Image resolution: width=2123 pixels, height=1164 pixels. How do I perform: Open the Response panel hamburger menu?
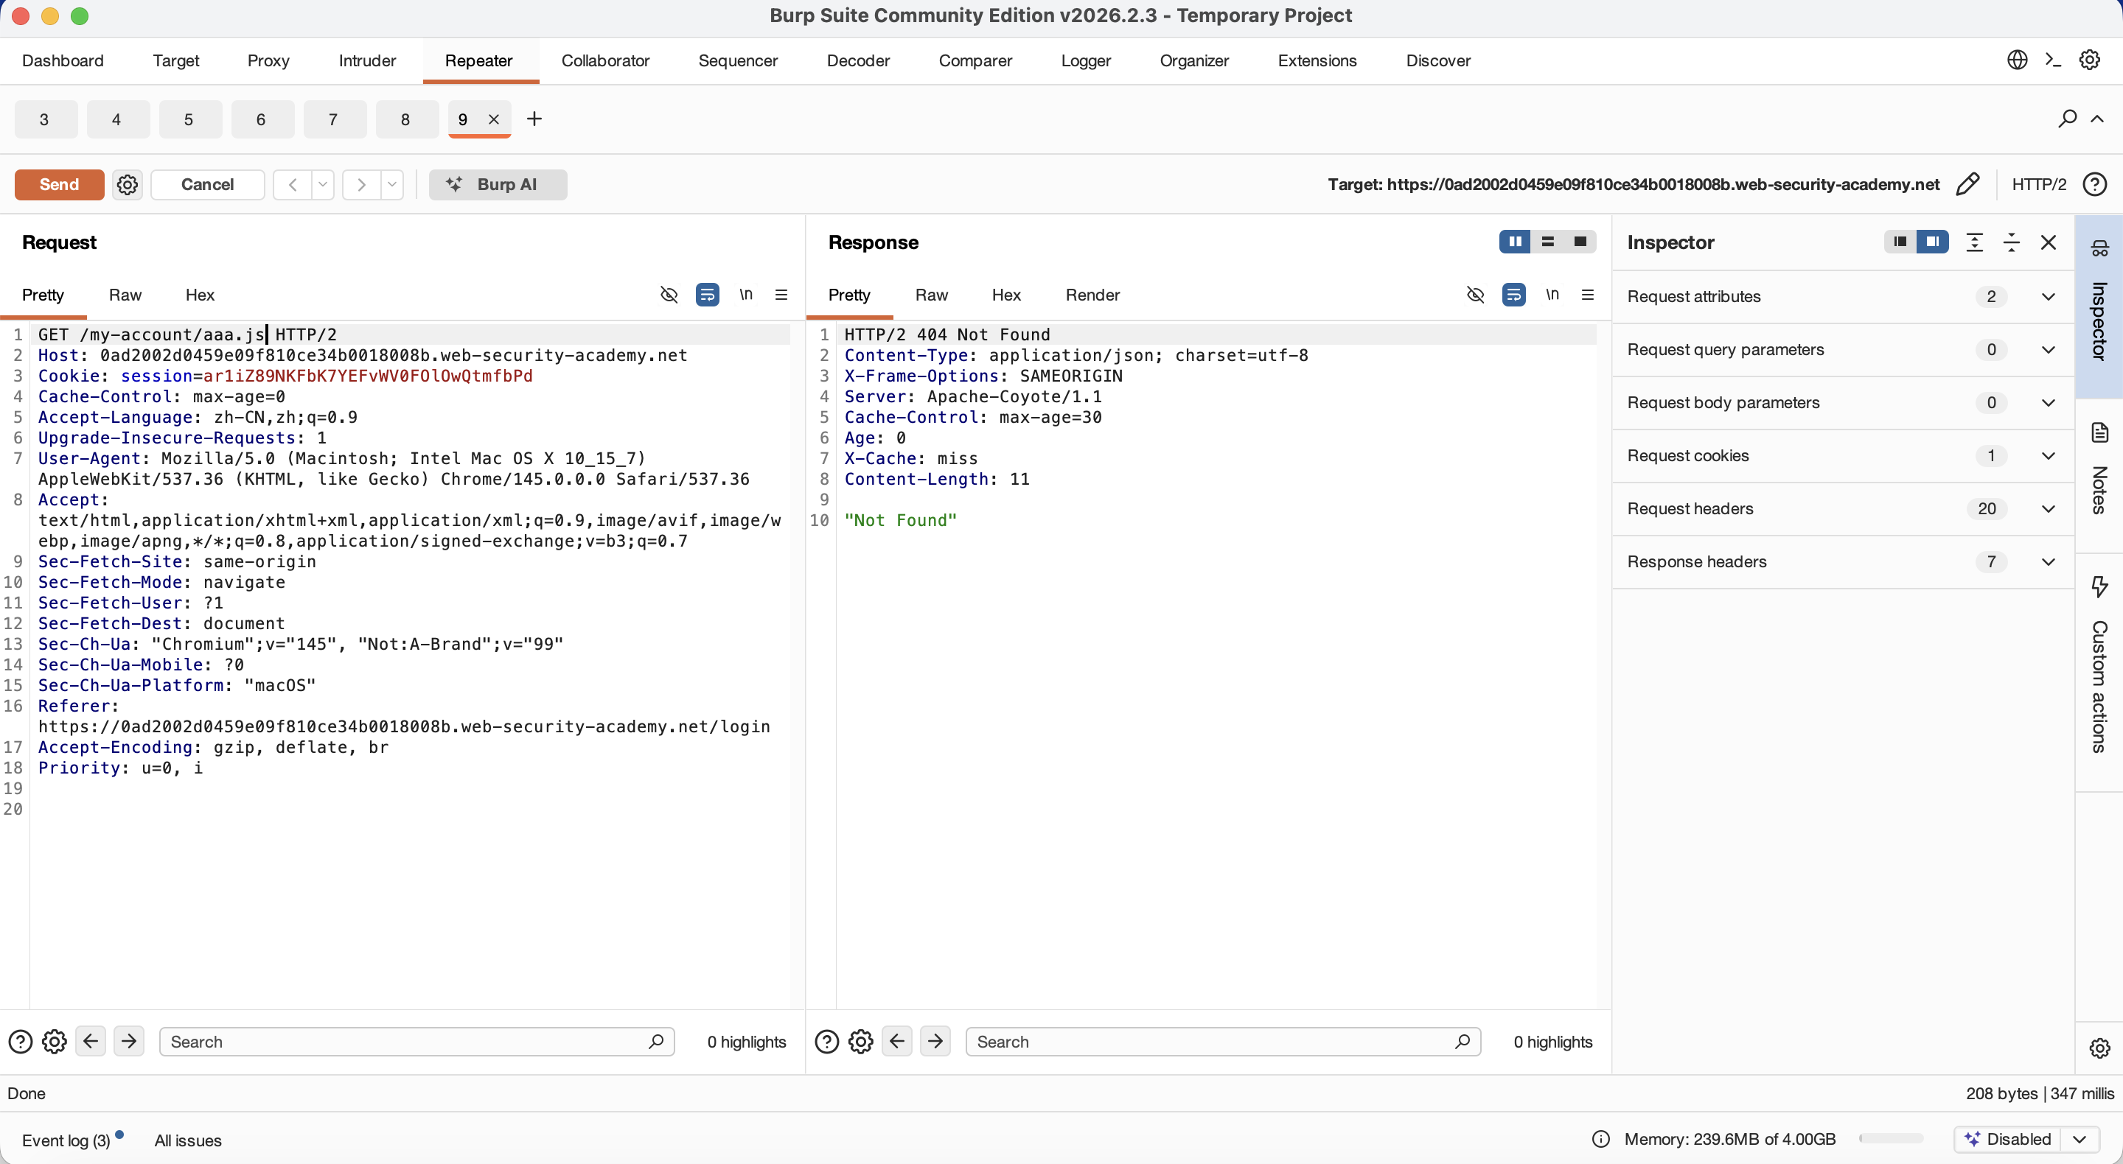[x=1587, y=295]
